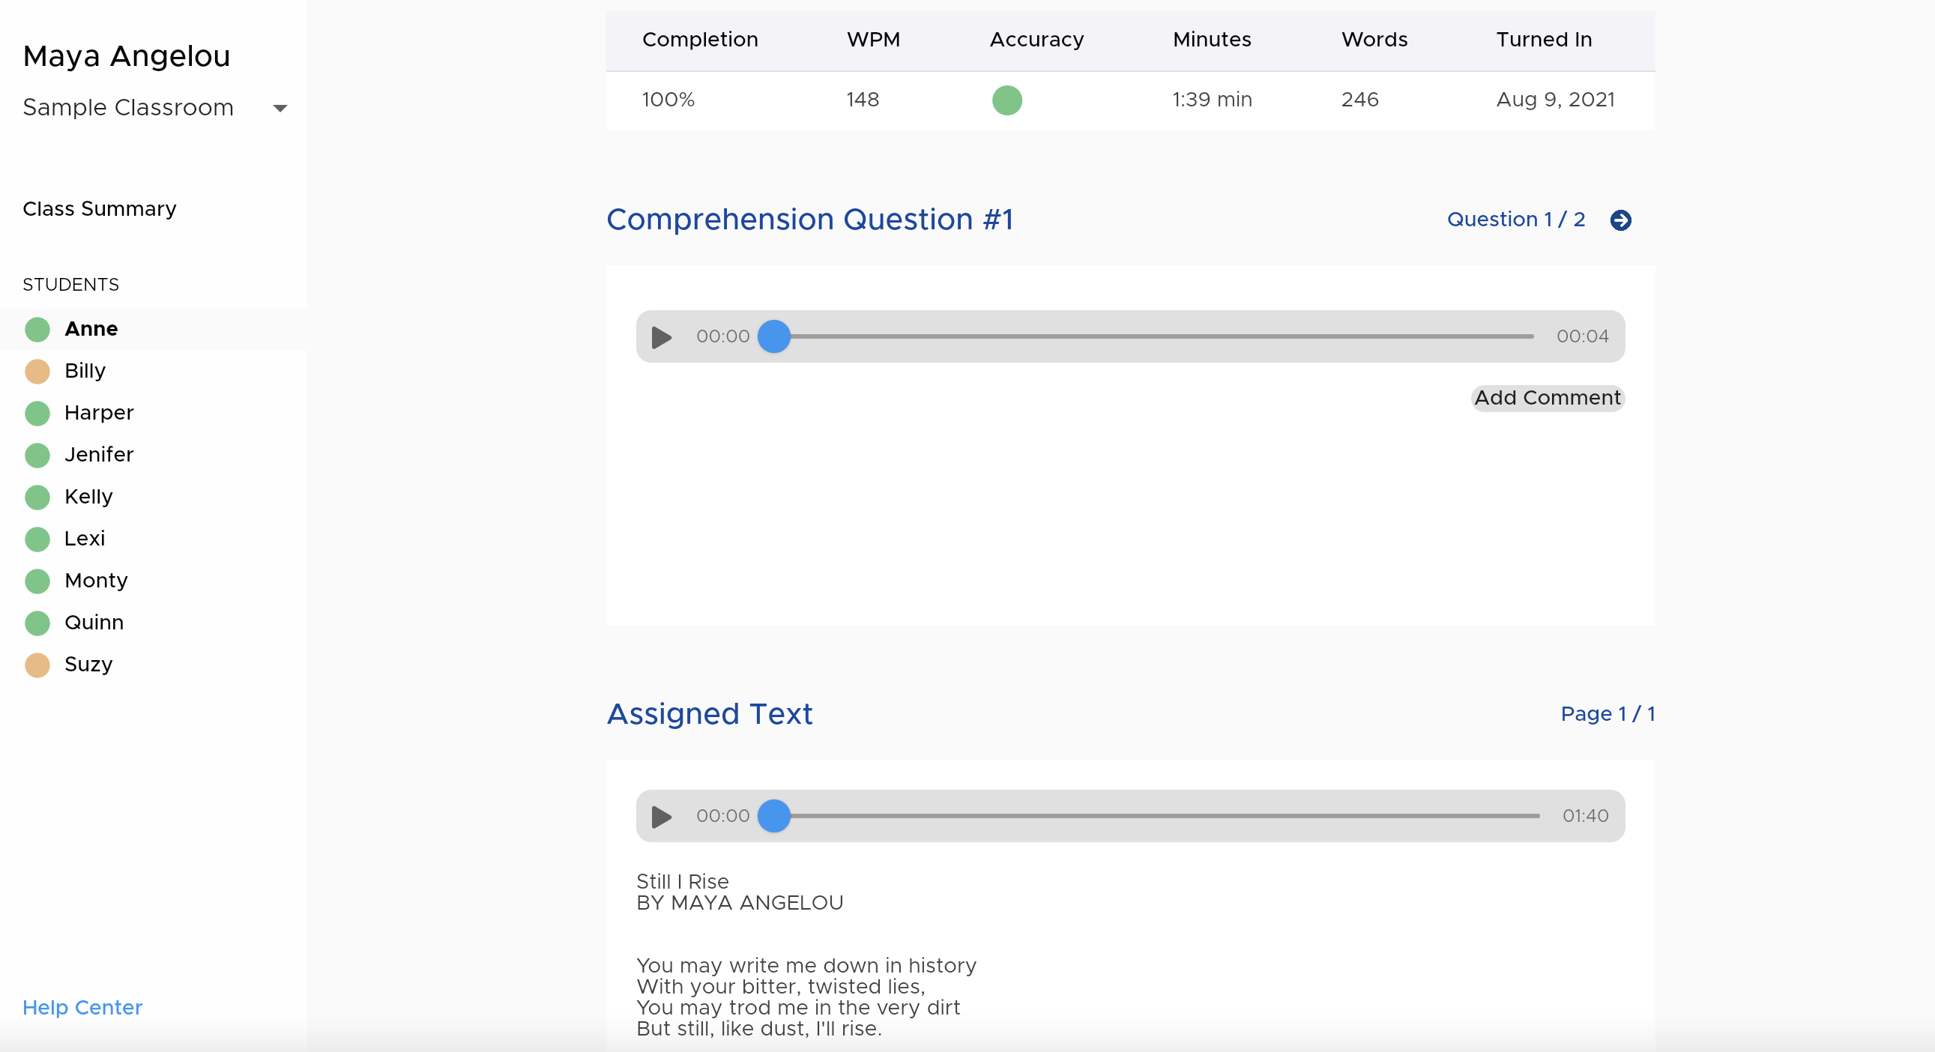Click the 246 words value
Image resolution: width=1935 pixels, height=1052 pixels.
tap(1359, 100)
